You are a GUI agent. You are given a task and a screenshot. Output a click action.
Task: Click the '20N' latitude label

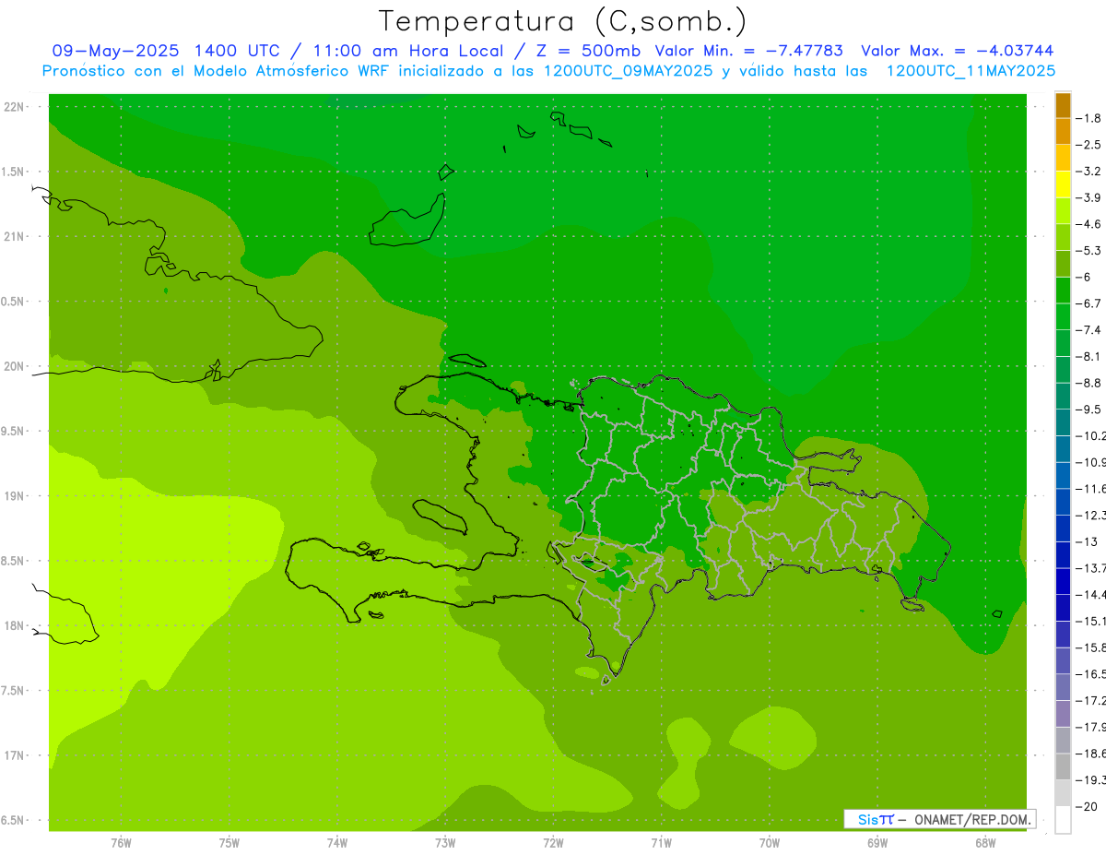point(16,366)
